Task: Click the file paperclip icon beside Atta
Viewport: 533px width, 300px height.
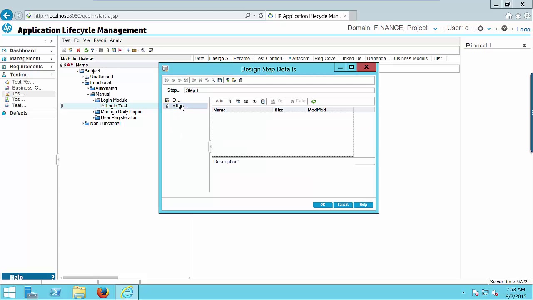Action: point(229,101)
